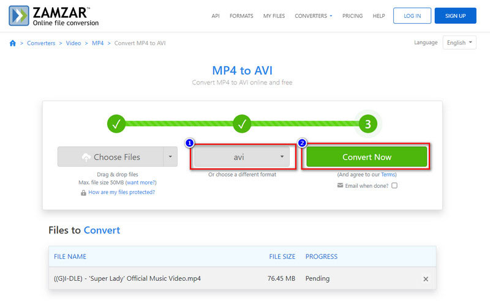
Task: Open the Formats page from navigation
Action: (241, 16)
